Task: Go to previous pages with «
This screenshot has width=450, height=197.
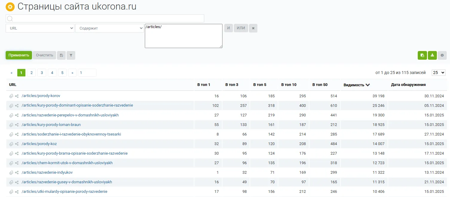Action: (12, 73)
